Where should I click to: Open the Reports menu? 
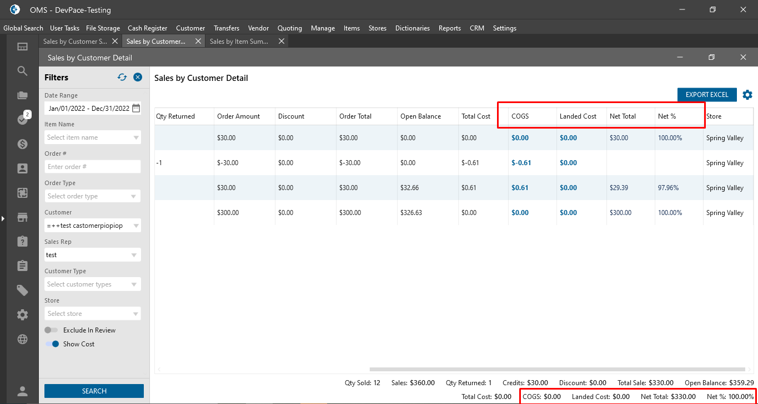tap(449, 28)
